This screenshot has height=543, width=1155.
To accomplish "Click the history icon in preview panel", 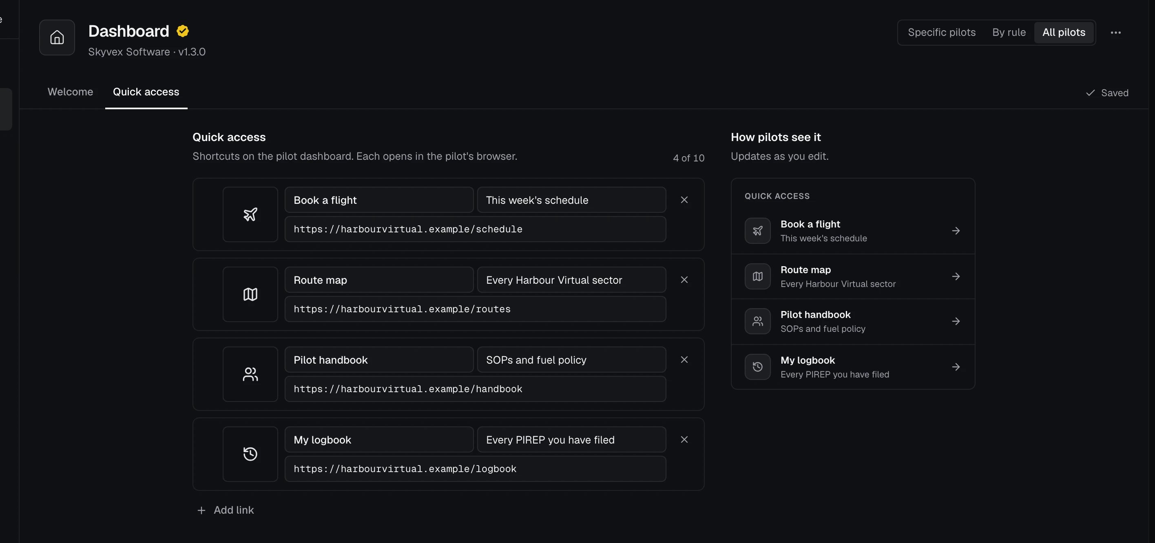I will click(x=758, y=367).
